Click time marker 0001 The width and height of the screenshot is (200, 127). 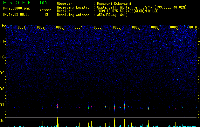click(22, 27)
